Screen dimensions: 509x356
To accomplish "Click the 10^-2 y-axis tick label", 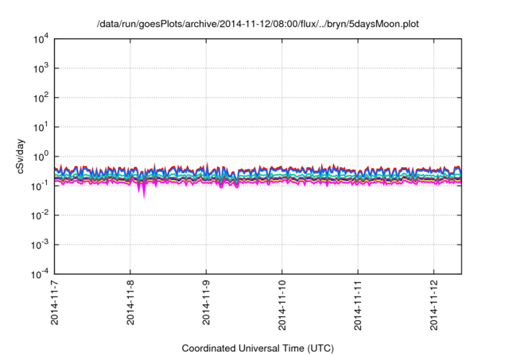I will click(x=41, y=215).
